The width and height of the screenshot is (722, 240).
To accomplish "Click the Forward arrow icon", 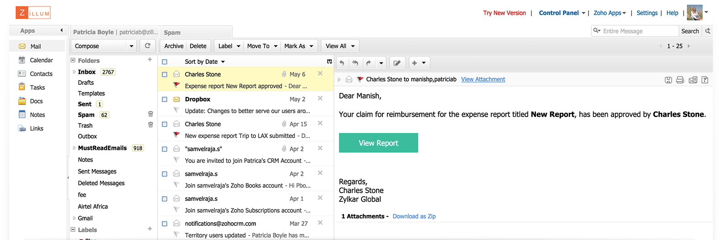I will (x=368, y=63).
